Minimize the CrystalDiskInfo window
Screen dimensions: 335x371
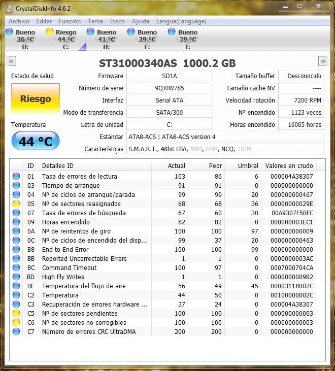pyautogui.click(x=286, y=7)
